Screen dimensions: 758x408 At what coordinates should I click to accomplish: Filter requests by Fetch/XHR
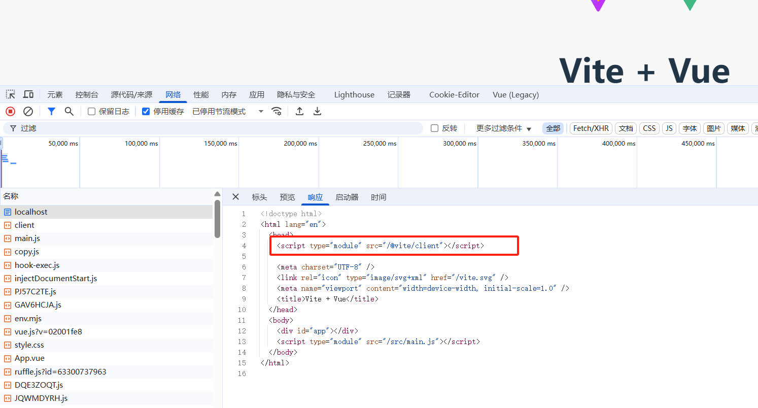click(x=591, y=128)
